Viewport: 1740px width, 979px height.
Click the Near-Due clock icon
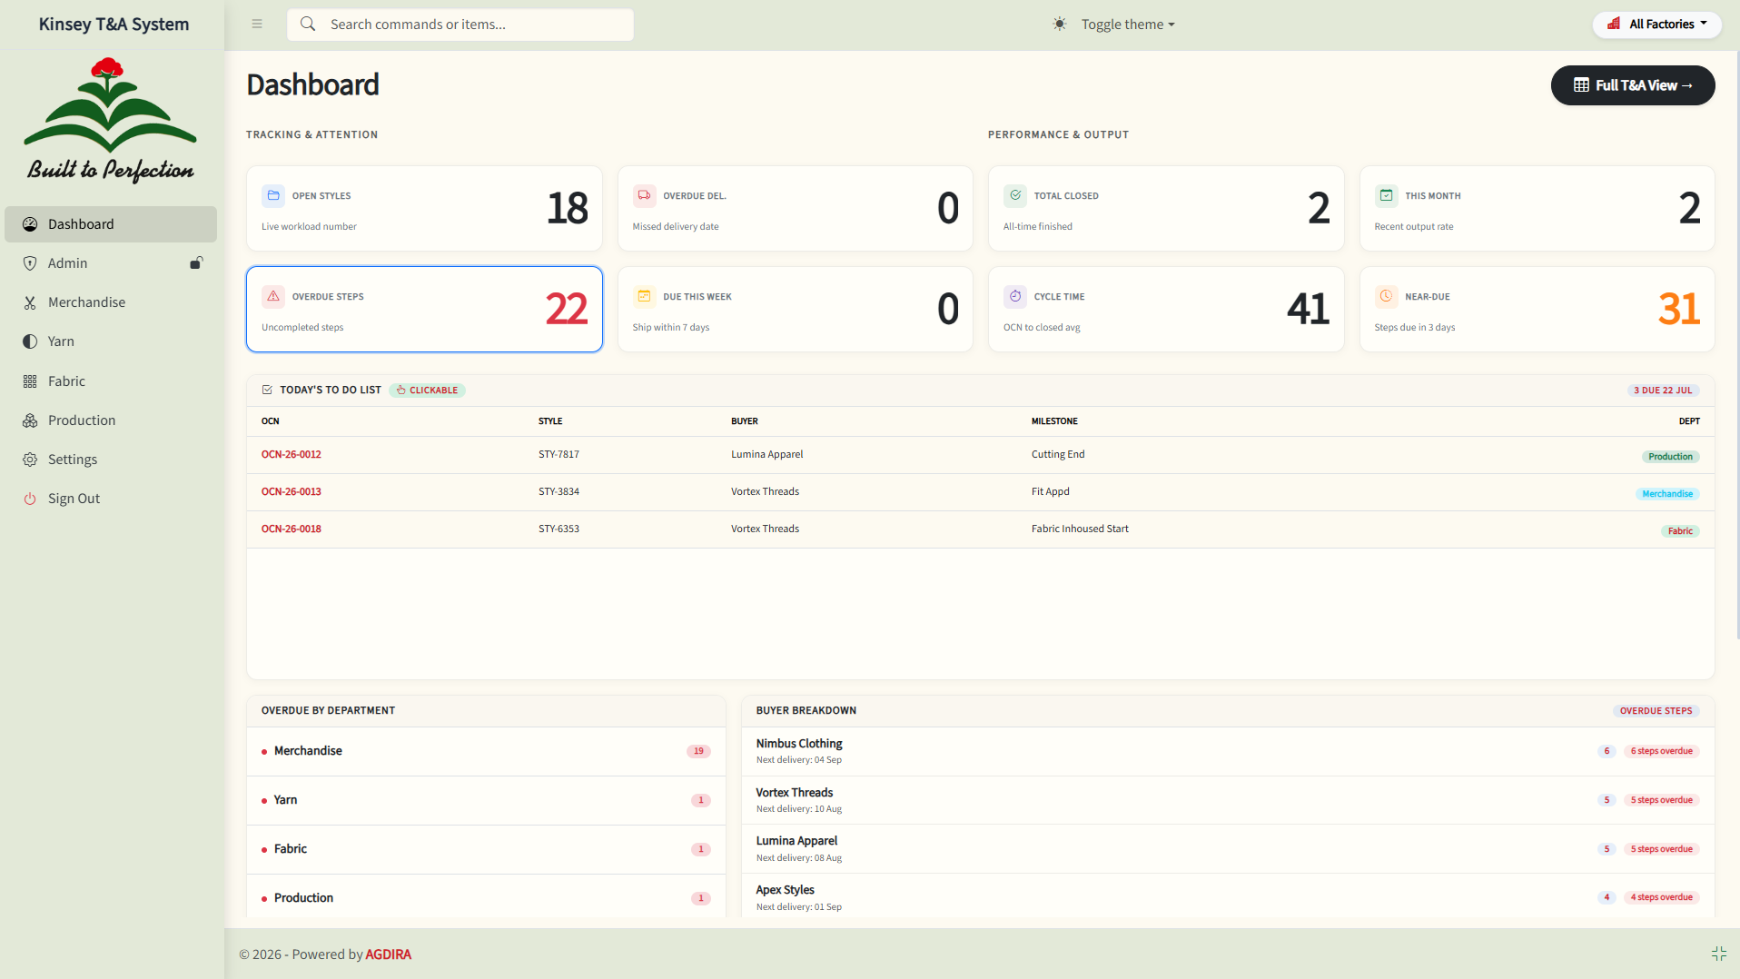click(1386, 296)
